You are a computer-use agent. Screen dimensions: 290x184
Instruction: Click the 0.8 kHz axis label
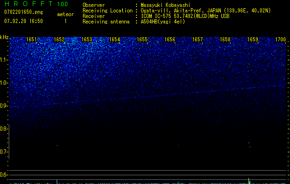4,129
